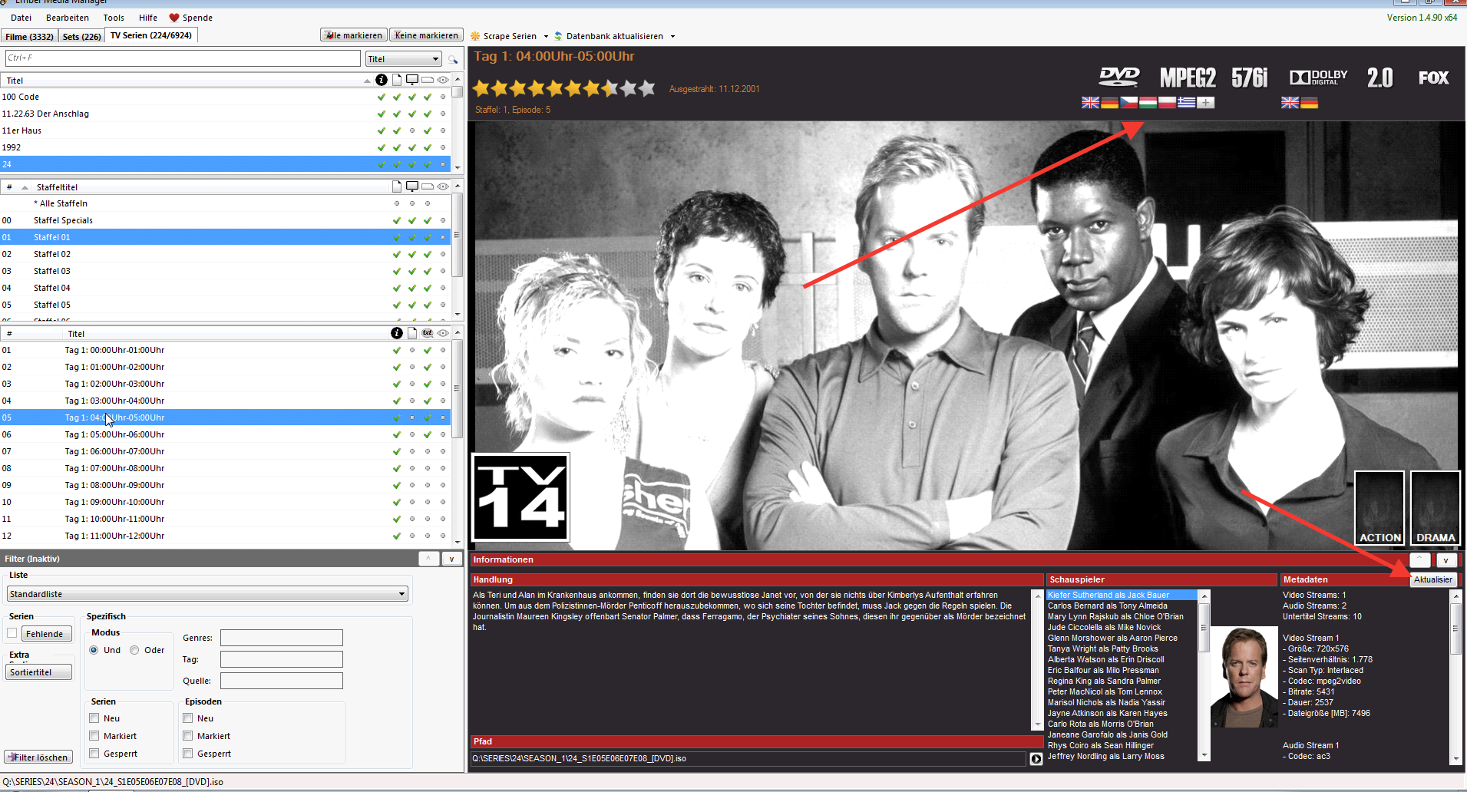This screenshot has height=792, width=1467.
Task: Click poster page icon in episode list header
Action: pos(412,333)
